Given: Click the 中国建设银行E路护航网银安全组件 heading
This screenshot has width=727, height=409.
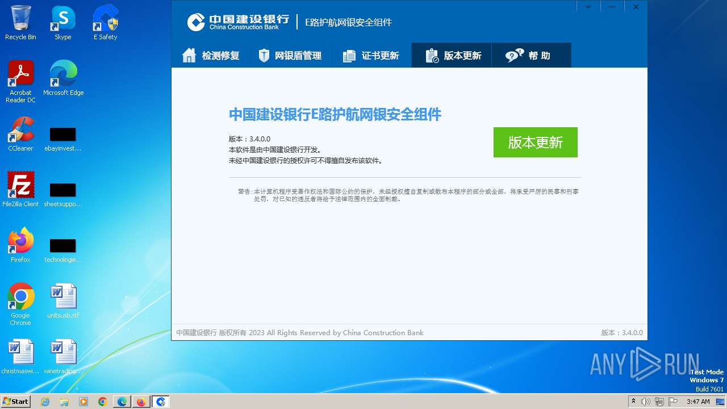Looking at the screenshot, I should tap(335, 115).
